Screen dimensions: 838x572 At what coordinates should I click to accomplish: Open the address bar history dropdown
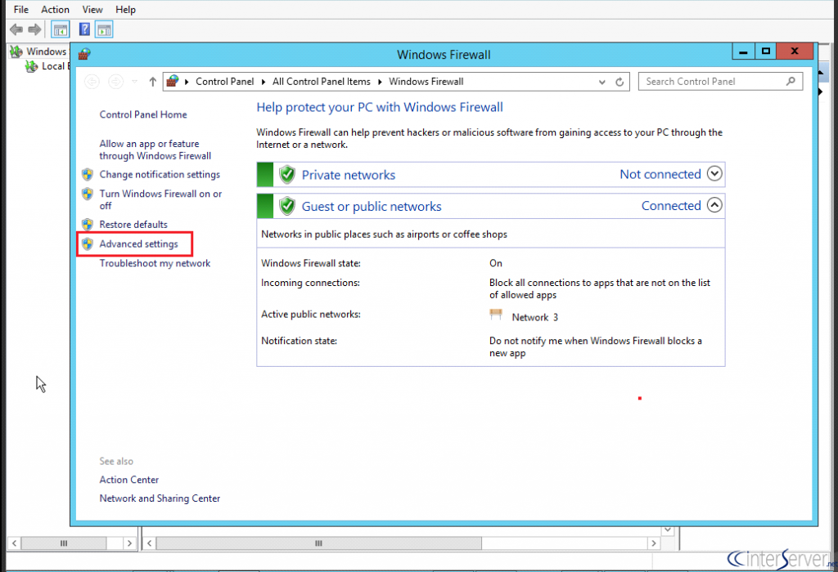(602, 82)
